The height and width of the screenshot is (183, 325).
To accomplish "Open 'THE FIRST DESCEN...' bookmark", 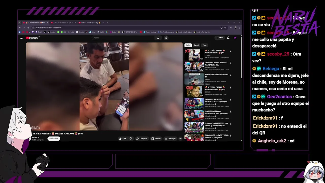I will (129, 32).
